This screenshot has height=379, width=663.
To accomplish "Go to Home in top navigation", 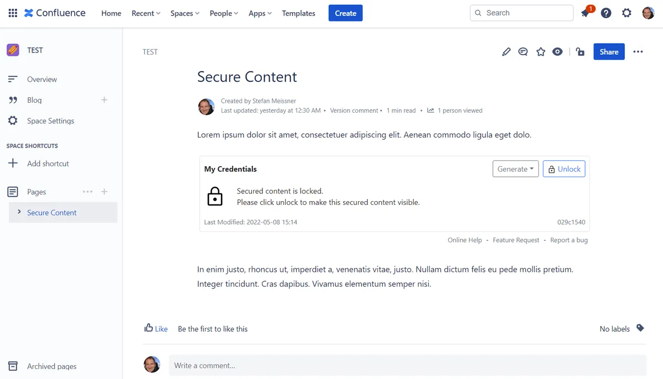I will point(111,13).
